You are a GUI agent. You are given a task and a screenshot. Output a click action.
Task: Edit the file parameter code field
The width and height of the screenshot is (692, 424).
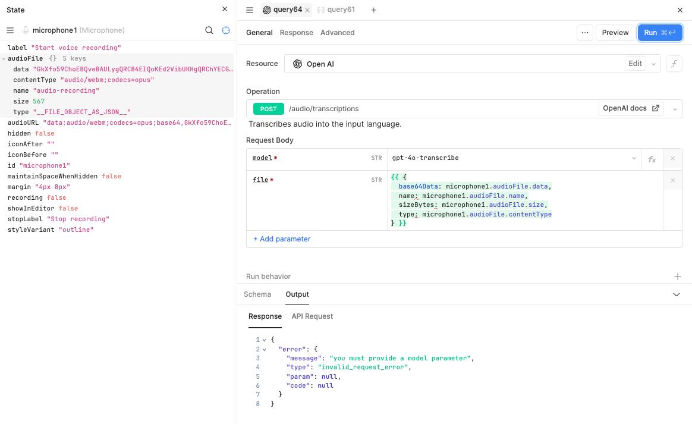525,200
